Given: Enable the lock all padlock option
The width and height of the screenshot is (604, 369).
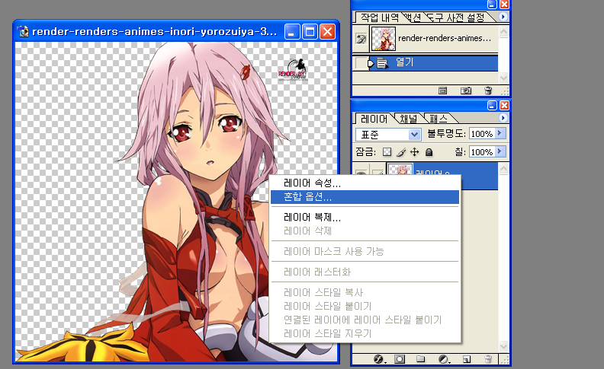Looking at the screenshot, I should (x=429, y=152).
